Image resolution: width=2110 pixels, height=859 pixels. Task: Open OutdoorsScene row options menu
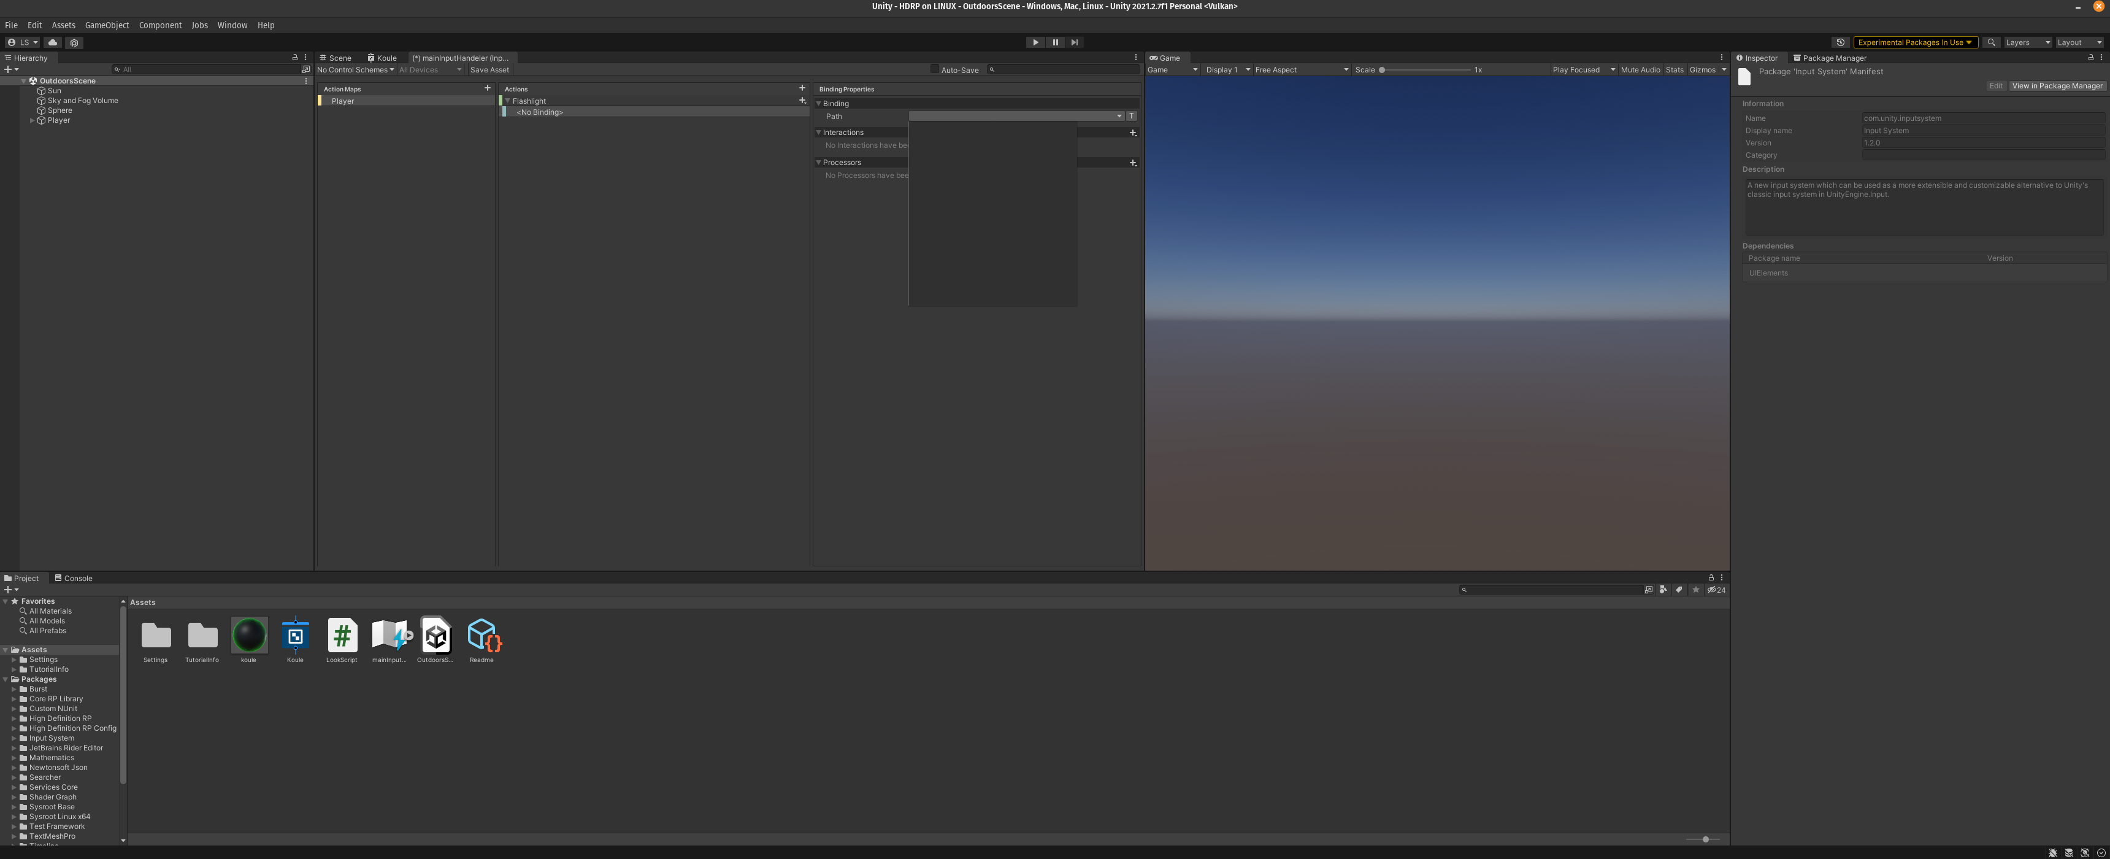click(x=306, y=81)
